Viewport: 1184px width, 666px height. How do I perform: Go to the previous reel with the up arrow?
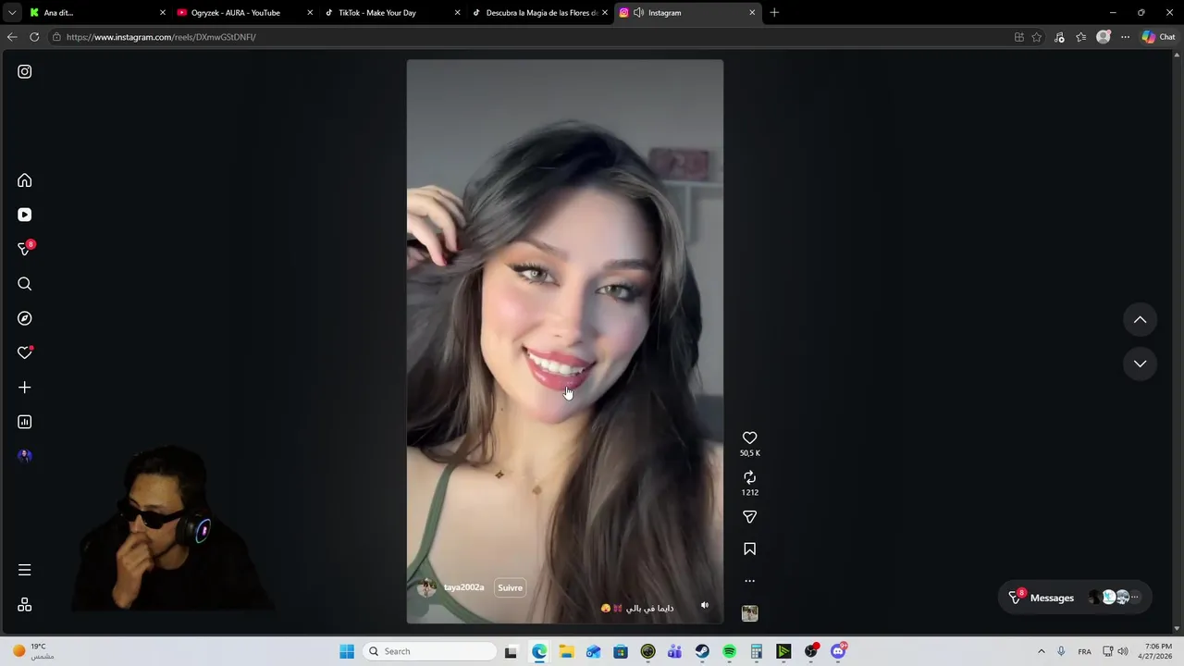click(1140, 320)
